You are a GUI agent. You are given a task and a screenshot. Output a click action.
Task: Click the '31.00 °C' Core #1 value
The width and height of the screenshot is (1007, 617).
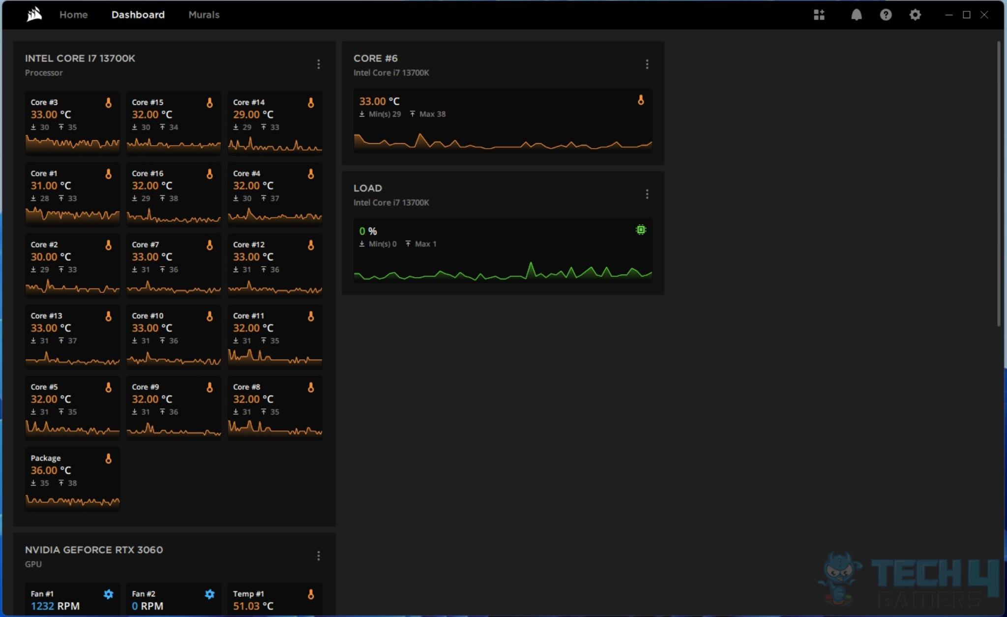51,186
